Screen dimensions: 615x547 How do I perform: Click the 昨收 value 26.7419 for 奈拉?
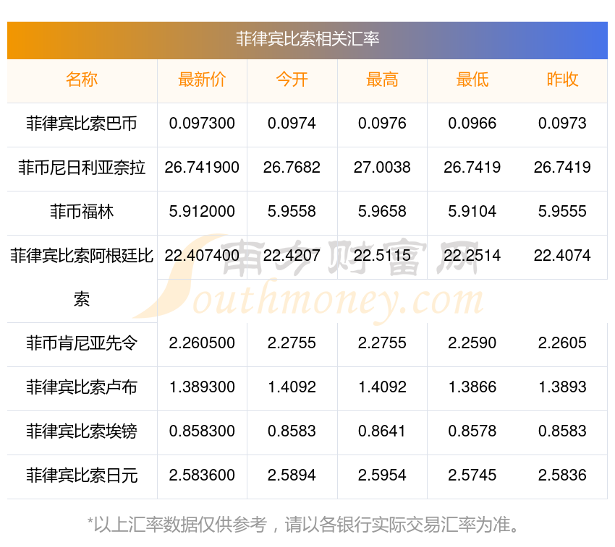pyautogui.click(x=562, y=168)
